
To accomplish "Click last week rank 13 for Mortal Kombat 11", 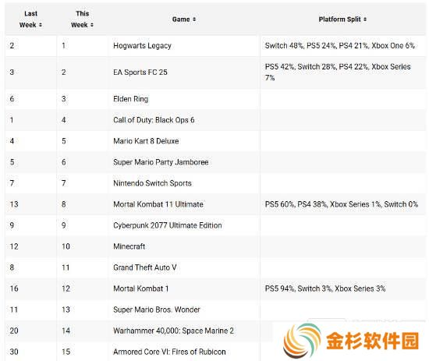I will (14, 204).
